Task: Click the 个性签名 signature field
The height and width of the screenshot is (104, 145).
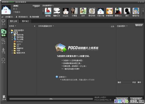Action: point(17,12)
